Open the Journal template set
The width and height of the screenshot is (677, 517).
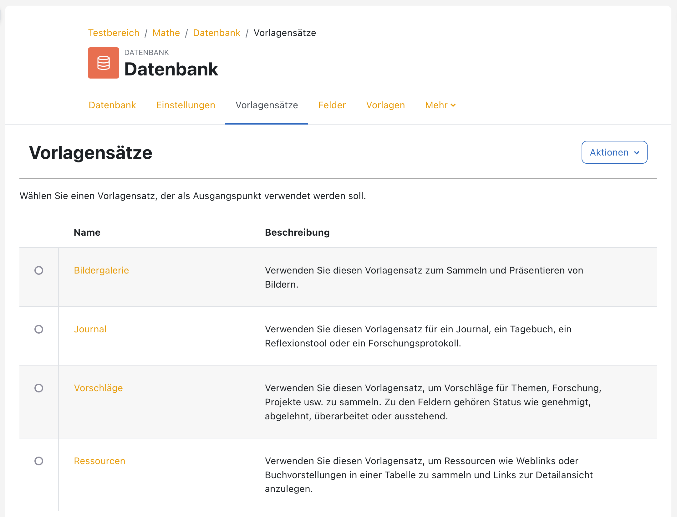[90, 329]
